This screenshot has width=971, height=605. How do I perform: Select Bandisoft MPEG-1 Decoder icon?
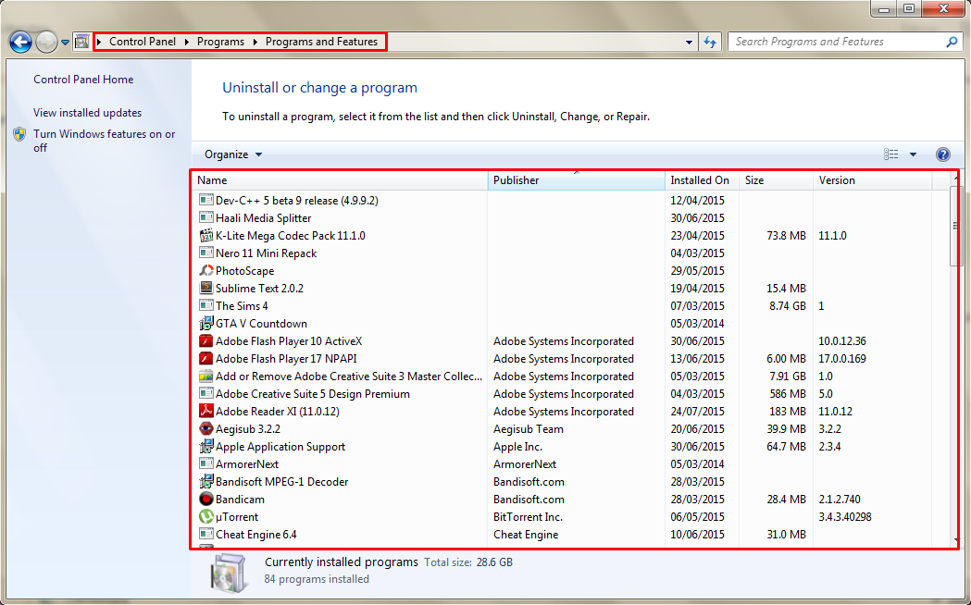pos(206,481)
